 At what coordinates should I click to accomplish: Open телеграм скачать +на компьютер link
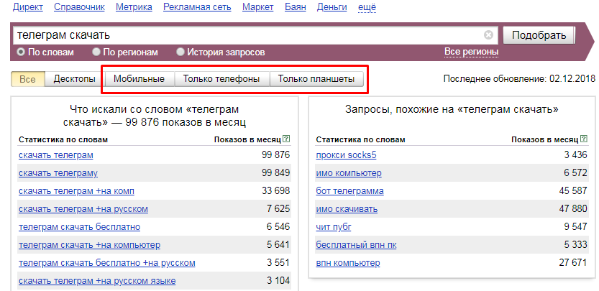[x=89, y=245]
